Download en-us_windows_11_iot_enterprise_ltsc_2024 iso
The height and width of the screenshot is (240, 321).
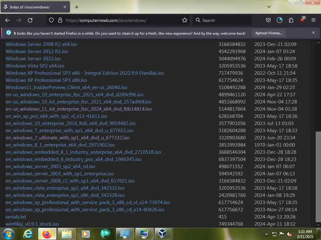pyautogui.click(x=79, y=109)
